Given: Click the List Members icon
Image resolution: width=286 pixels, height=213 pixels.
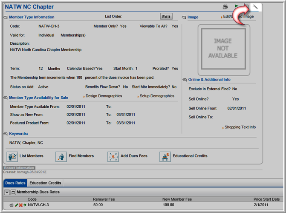Looking at the screenshot, I should [x=12, y=157].
